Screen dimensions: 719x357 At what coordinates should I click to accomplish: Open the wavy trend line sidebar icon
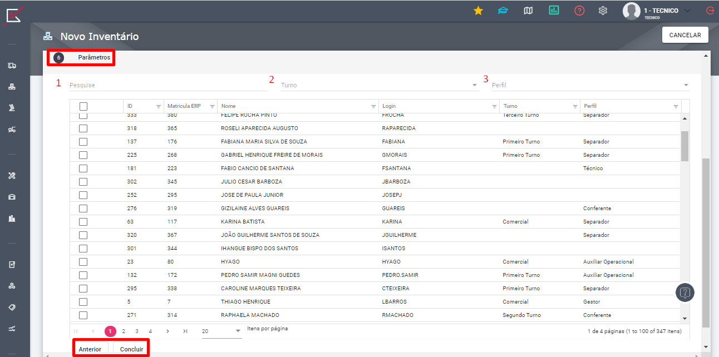12,328
